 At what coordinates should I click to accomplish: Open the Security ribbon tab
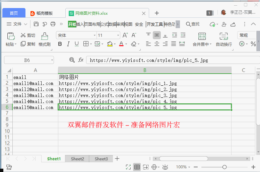click(x=139, y=24)
